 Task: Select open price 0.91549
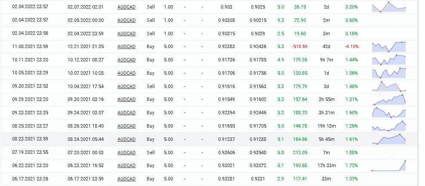click(x=227, y=99)
